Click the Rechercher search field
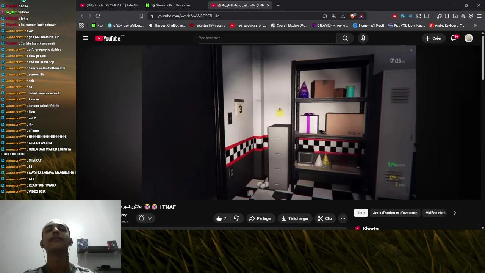Image resolution: width=485 pixels, height=273 pixels. [265, 38]
